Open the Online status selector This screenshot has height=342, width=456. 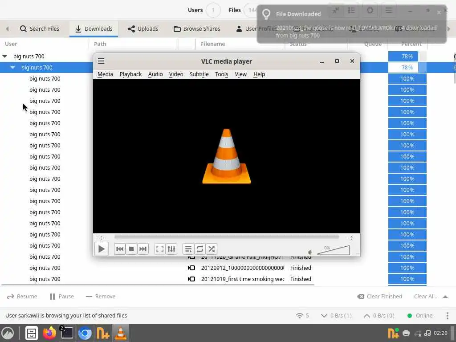tap(420, 316)
